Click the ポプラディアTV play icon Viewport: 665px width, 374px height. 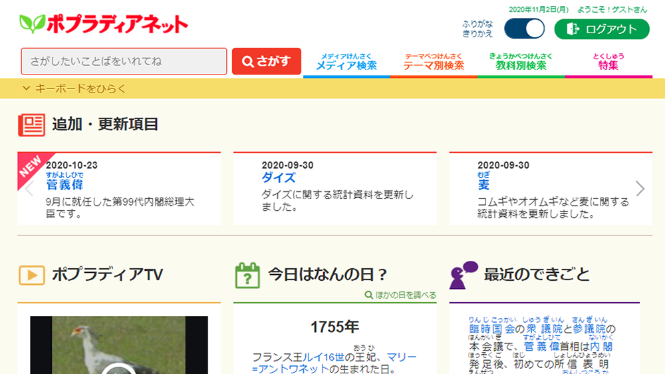(32, 275)
